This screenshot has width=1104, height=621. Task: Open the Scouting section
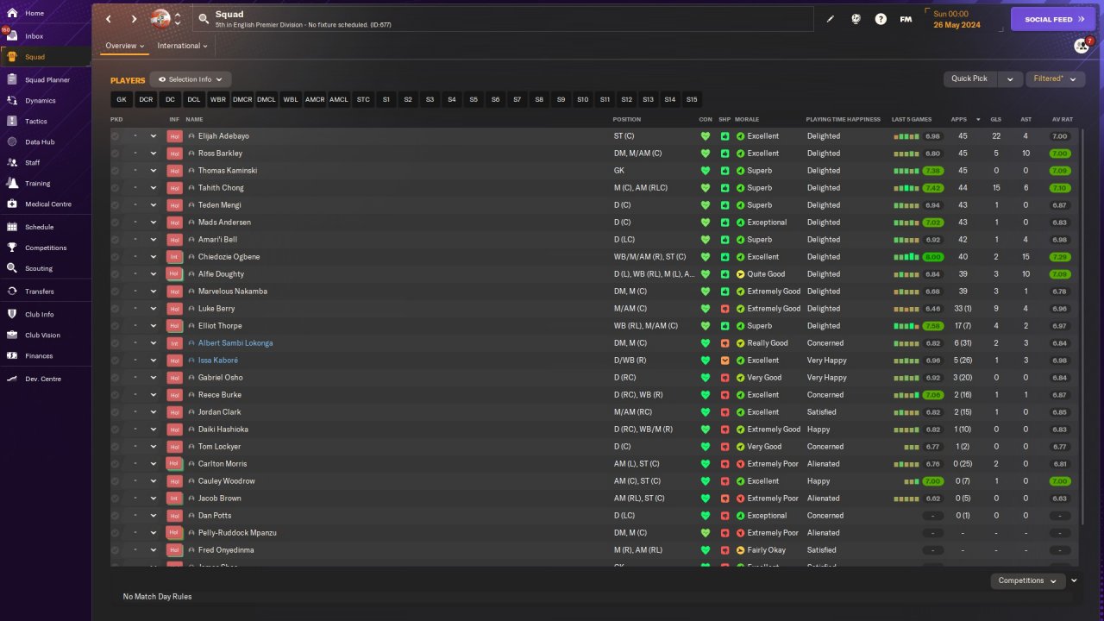point(39,269)
